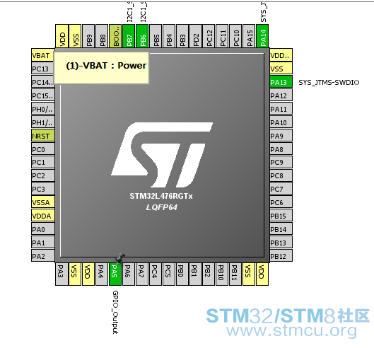Click the BOO.. boot pin
The width and height of the screenshot is (374, 348).
[115, 36]
